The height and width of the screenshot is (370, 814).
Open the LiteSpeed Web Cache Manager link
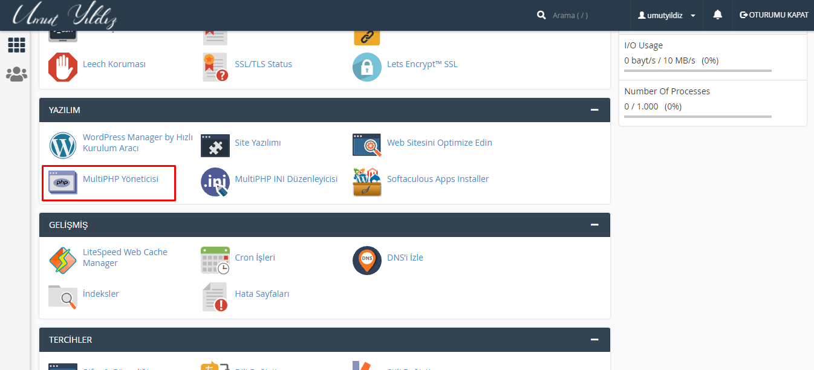(125, 258)
